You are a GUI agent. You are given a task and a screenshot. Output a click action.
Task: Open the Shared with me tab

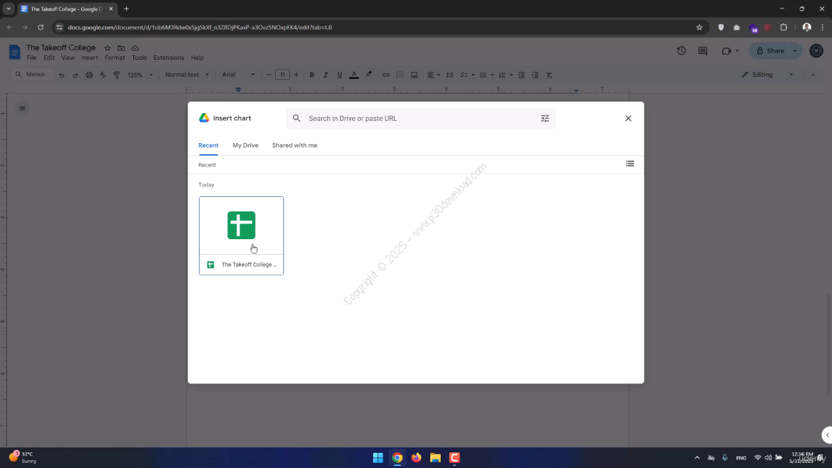[294, 146]
